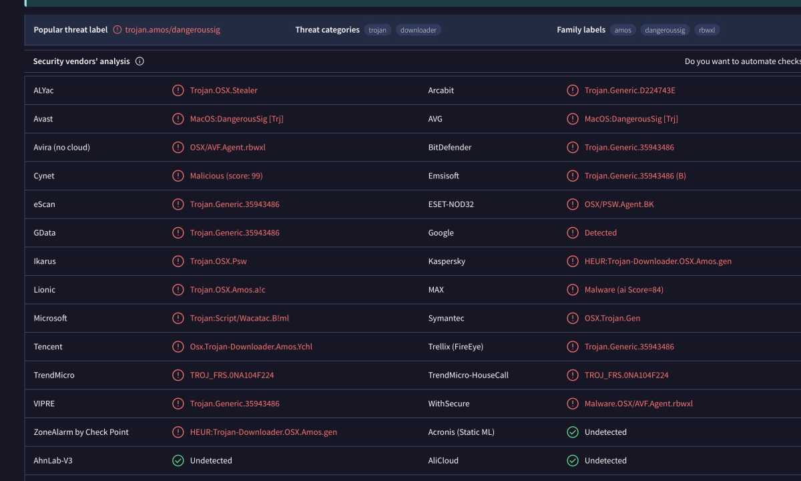Click the AliCloud undetected checkmark icon
Image resolution: width=801 pixels, height=481 pixels.
point(573,460)
